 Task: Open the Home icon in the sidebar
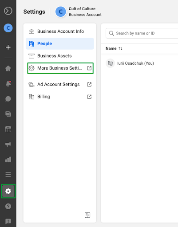(8, 68)
